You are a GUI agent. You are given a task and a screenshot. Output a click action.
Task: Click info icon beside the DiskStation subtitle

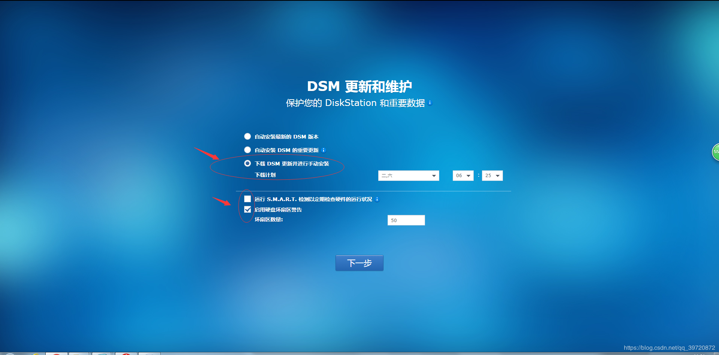430,103
